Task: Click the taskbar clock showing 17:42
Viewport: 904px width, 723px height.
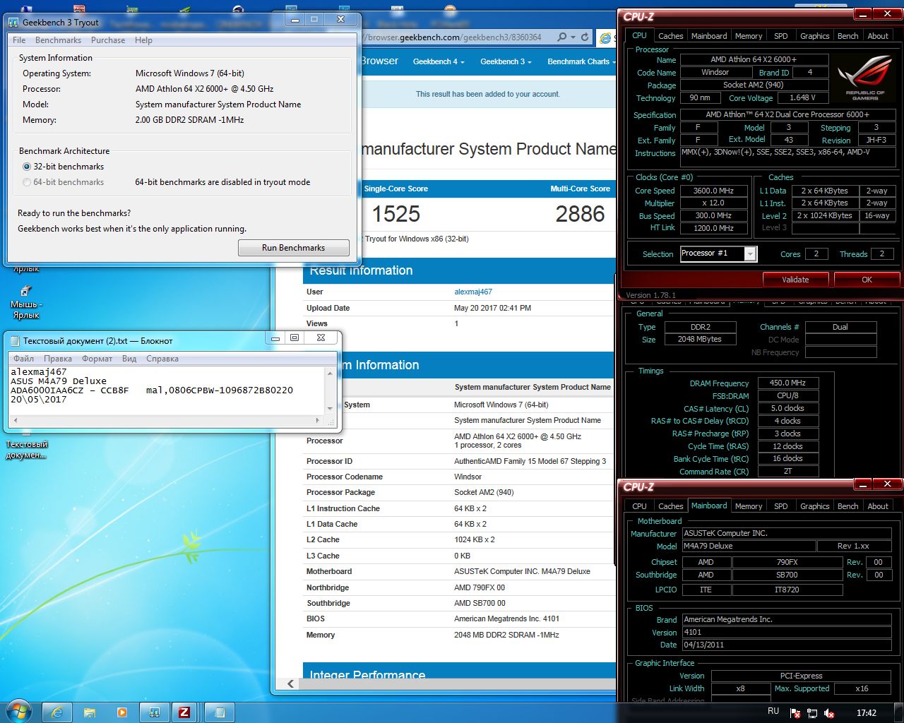Action: click(x=867, y=712)
